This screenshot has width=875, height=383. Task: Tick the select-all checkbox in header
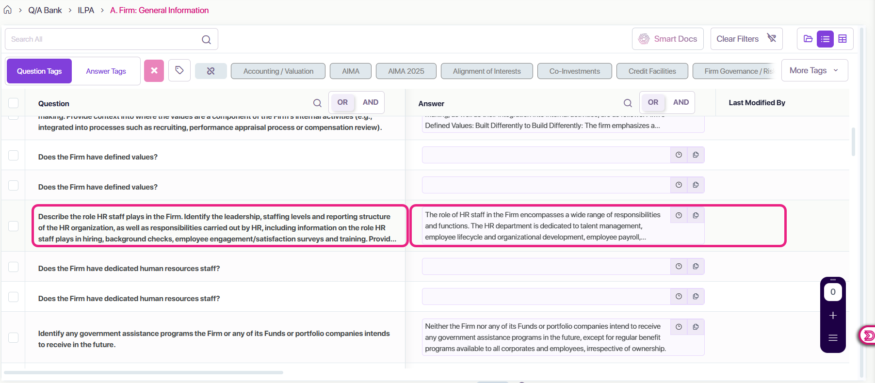(14, 103)
